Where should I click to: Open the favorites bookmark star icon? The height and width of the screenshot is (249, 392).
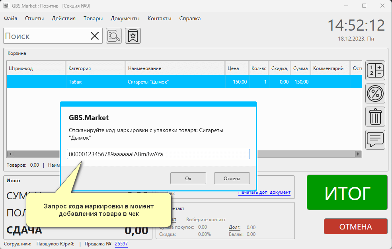[x=133, y=36]
